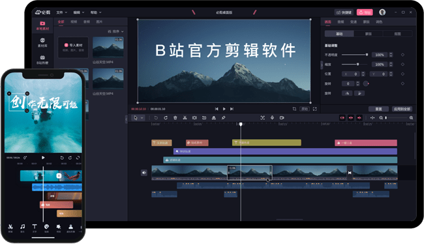Image resolution: width=424 pixels, height=244 pixels.
Task: Switch to the 图片 images media tab
Action: pos(99,22)
